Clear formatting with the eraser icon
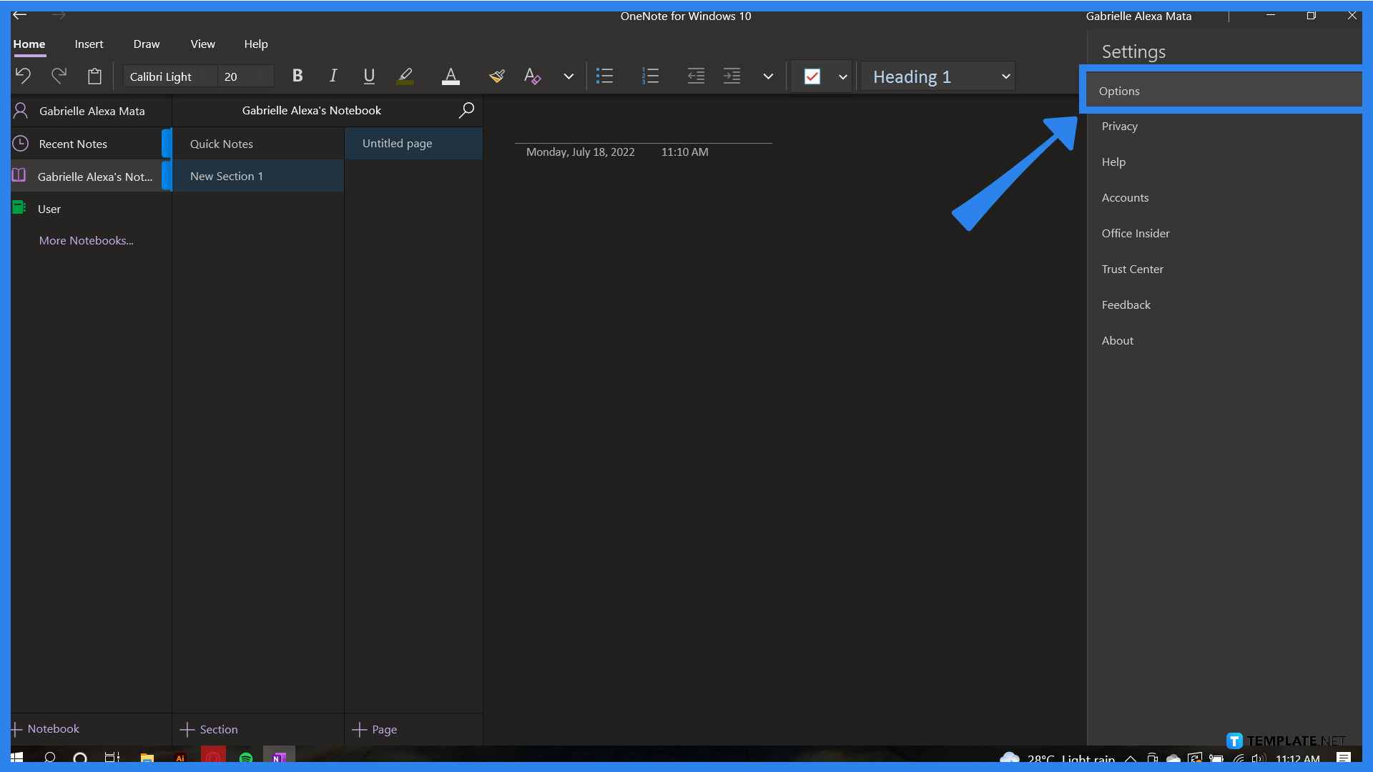 532,76
